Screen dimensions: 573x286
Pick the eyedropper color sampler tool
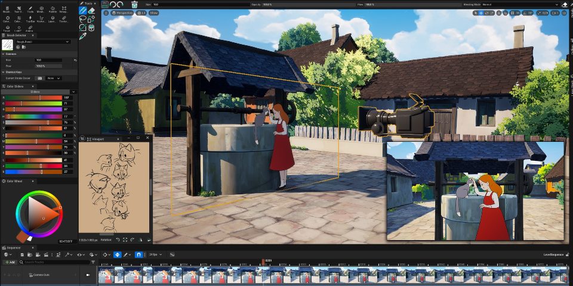click(83, 36)
